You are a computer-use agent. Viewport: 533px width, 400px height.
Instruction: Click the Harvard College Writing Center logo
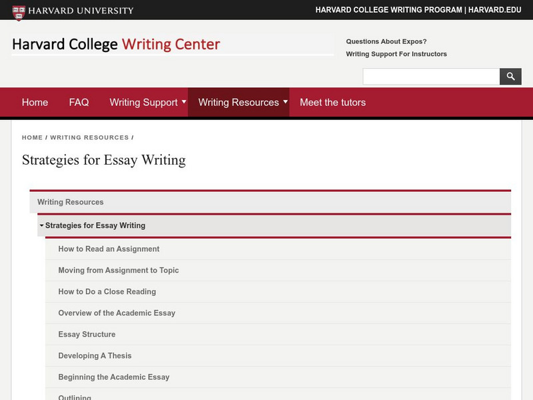click(x=116, y=45)
